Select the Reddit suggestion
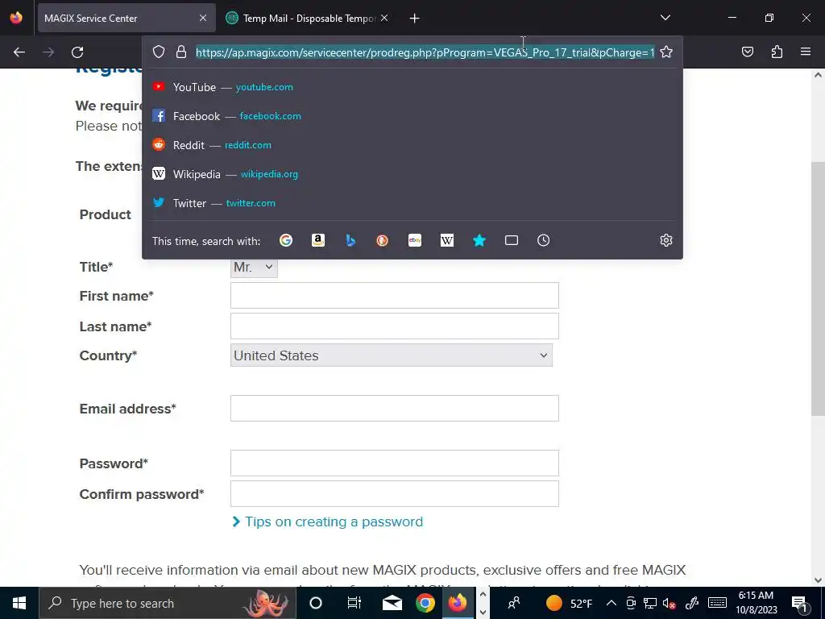The image size is (825, 619). coord(412,145)
